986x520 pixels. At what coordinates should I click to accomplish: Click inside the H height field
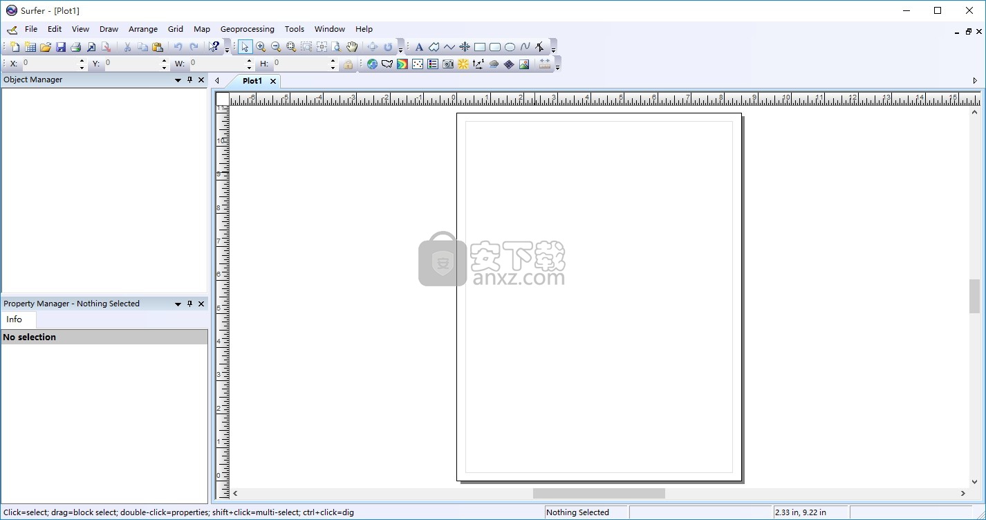[x=301, y=64]
